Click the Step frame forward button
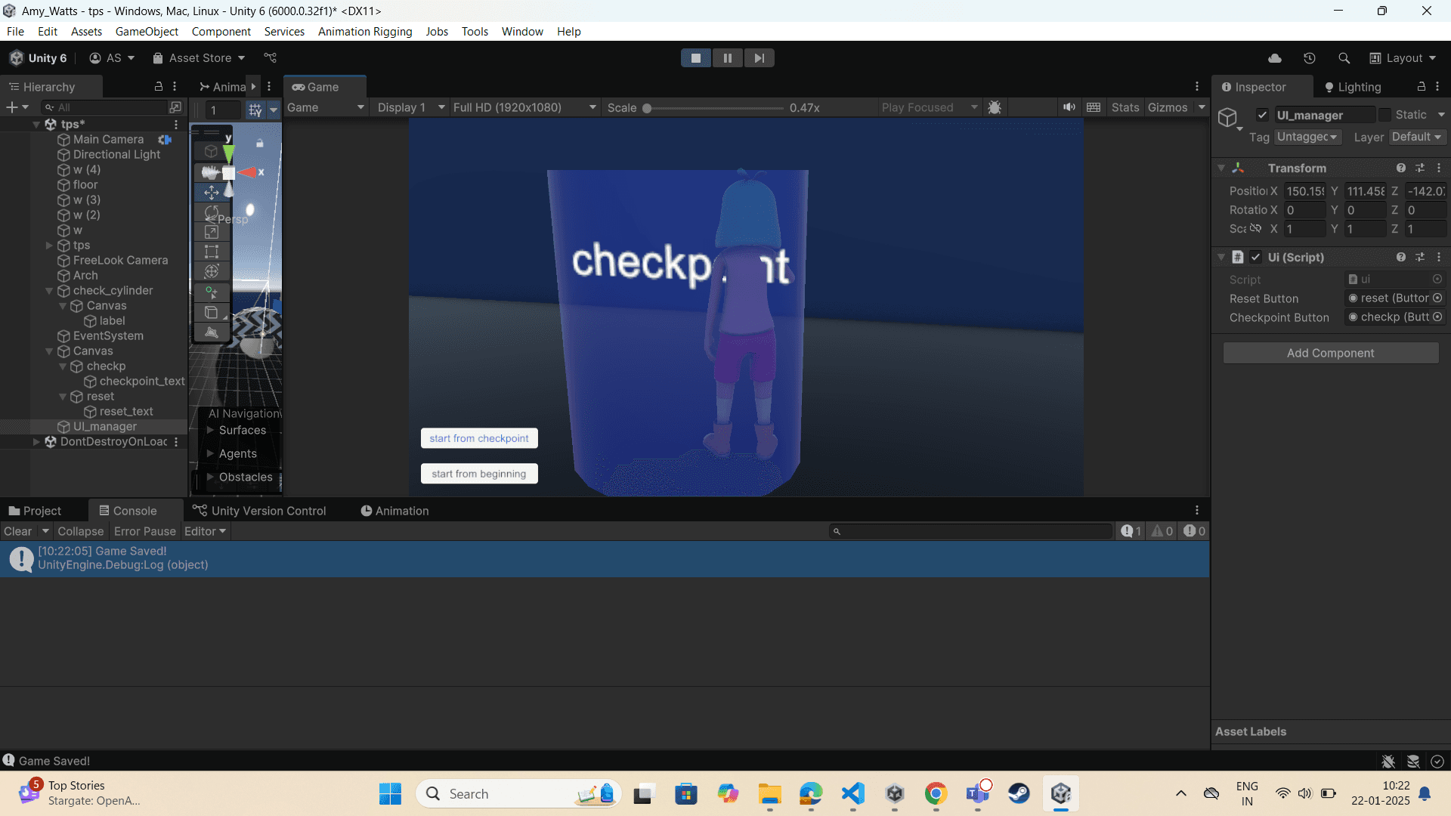The image size is (1451, 816). (759, 58)
